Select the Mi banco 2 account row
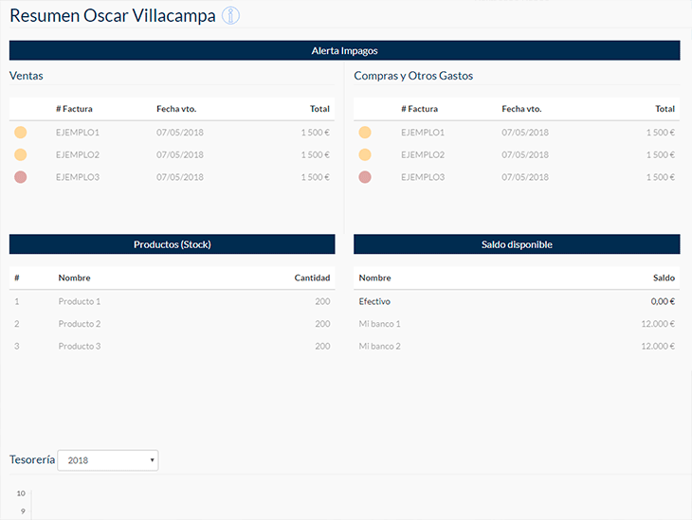692x520 pixels. (x=517, y=347)
